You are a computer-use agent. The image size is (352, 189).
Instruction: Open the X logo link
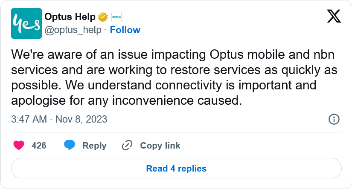(333, 17)
